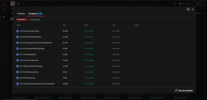The image size is (207, 100).
Task: Click Clear all completed button
Action: (185, 90)
